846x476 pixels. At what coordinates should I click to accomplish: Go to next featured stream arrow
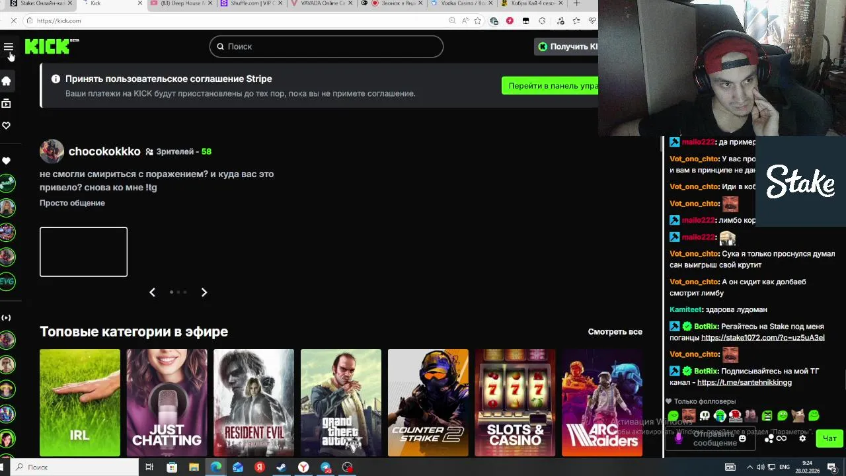pos(204,292)
